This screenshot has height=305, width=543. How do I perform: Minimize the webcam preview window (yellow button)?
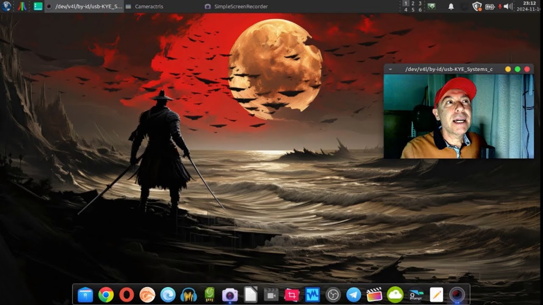point(508,69)
